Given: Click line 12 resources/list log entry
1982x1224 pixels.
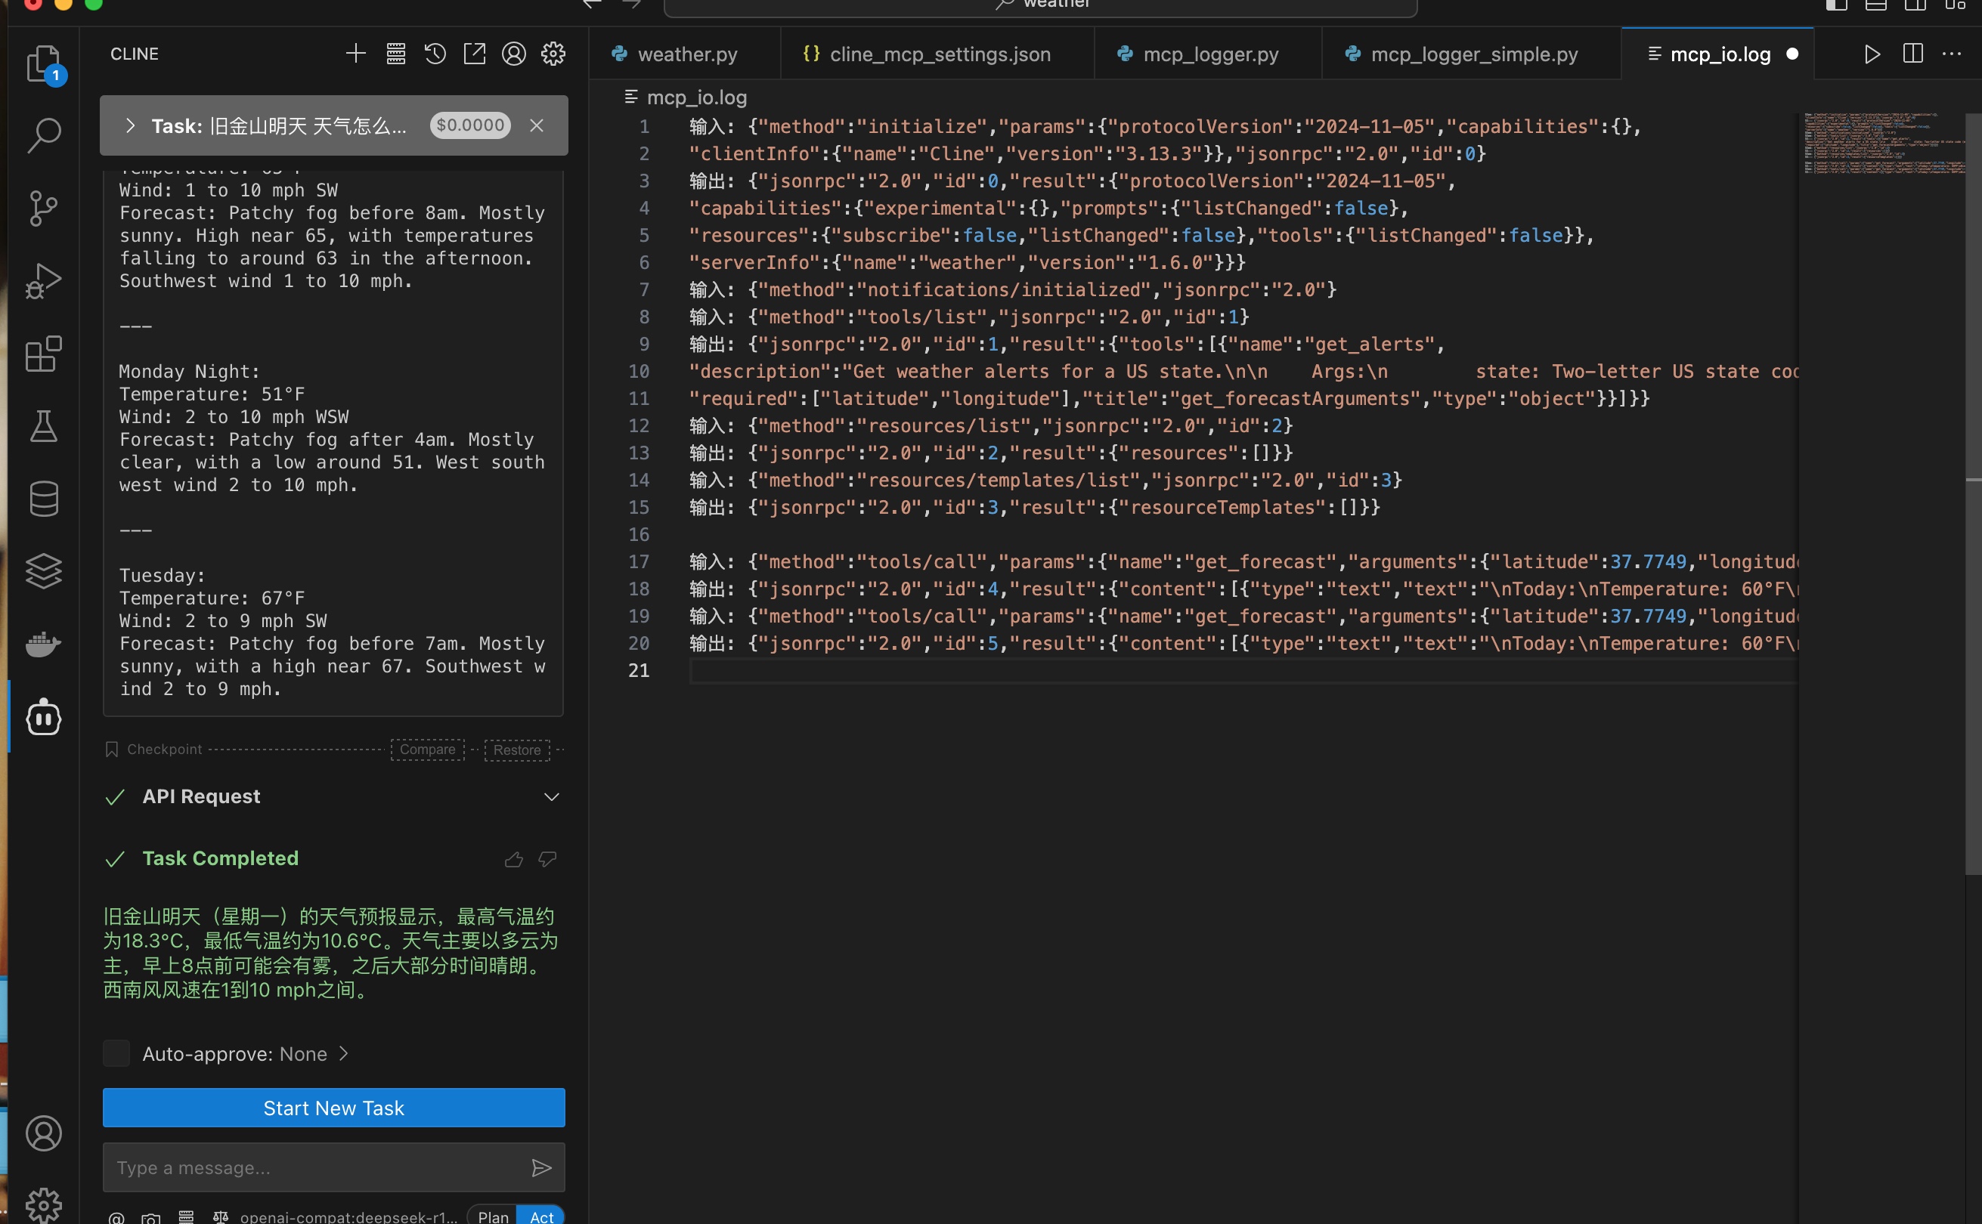Looking at the screenshot, I should tap(991, 426).
